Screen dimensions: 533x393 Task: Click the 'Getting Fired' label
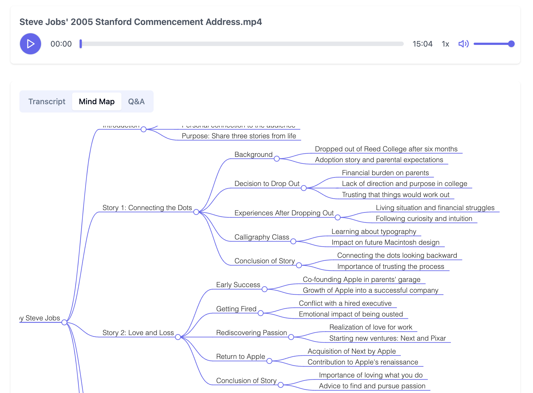coord(236,309)
